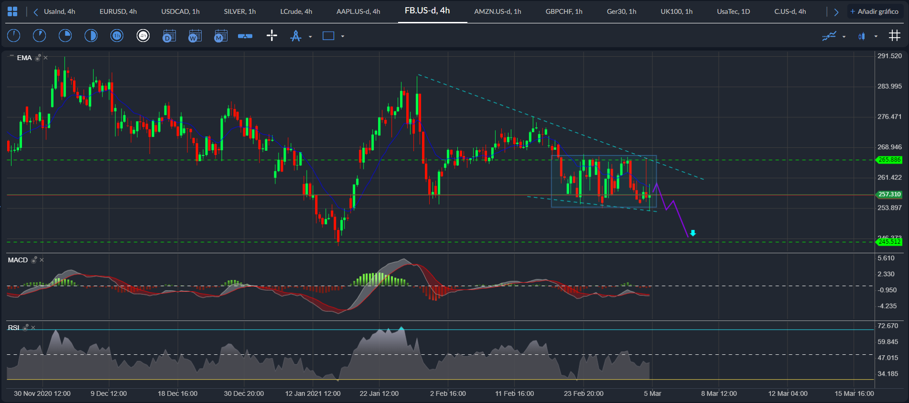Switch to the SILVER, 1h tab
The width and height of the screenshot is (909, 403).
click(x=240, y=11)
